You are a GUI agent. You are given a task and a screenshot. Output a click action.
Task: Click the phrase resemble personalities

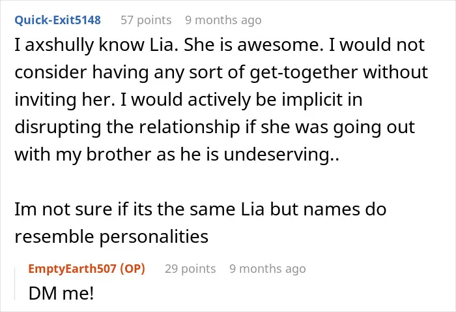click(x=111, y=236)
